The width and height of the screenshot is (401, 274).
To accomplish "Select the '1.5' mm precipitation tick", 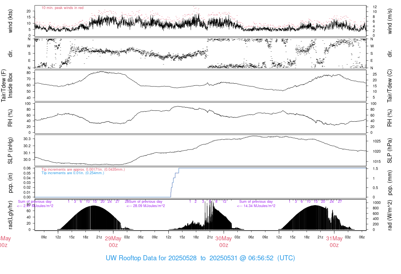I will click(x=375, y=169).
